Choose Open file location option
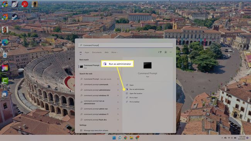Viewport: 251px width, 141px height. [134, 93]
